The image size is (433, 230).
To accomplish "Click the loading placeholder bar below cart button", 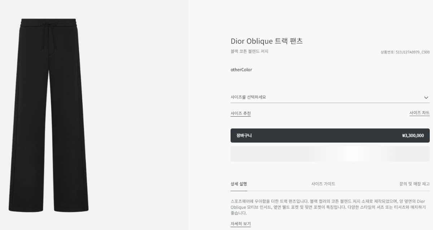I will (x=330, y=154).
